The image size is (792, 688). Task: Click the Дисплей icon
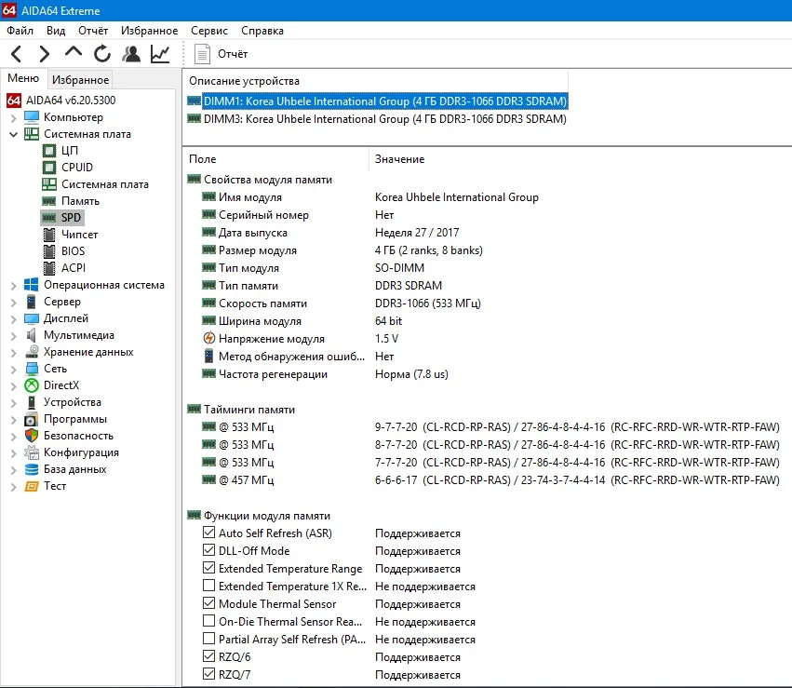[x=32, y=318]
